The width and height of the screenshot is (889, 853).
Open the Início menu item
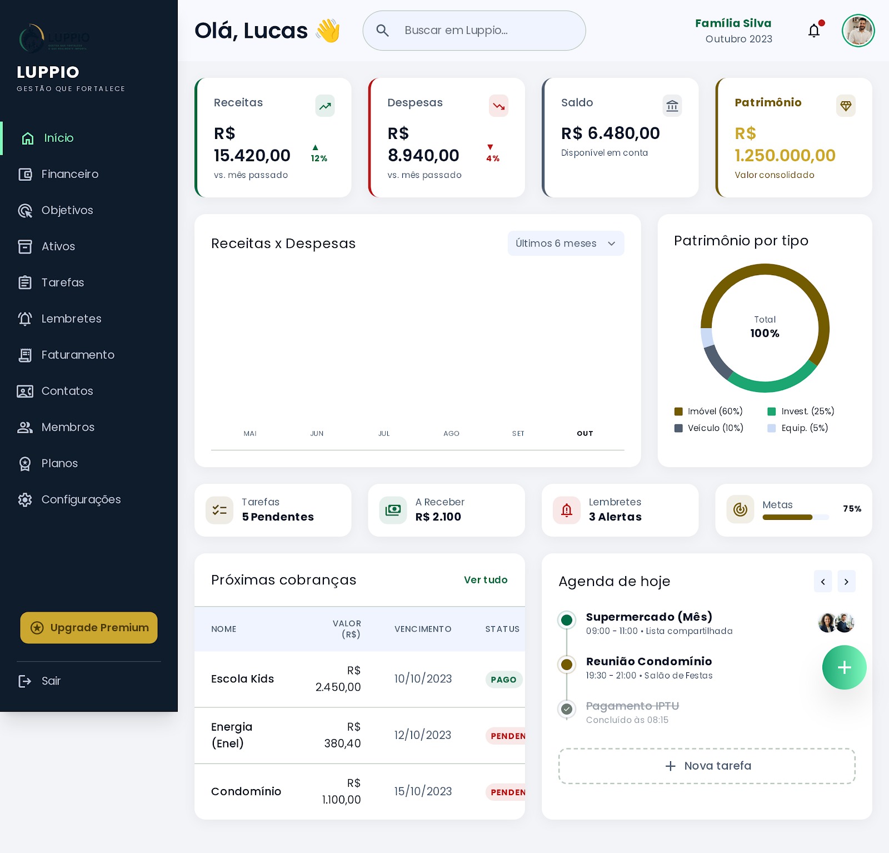[x=89, y=138]
